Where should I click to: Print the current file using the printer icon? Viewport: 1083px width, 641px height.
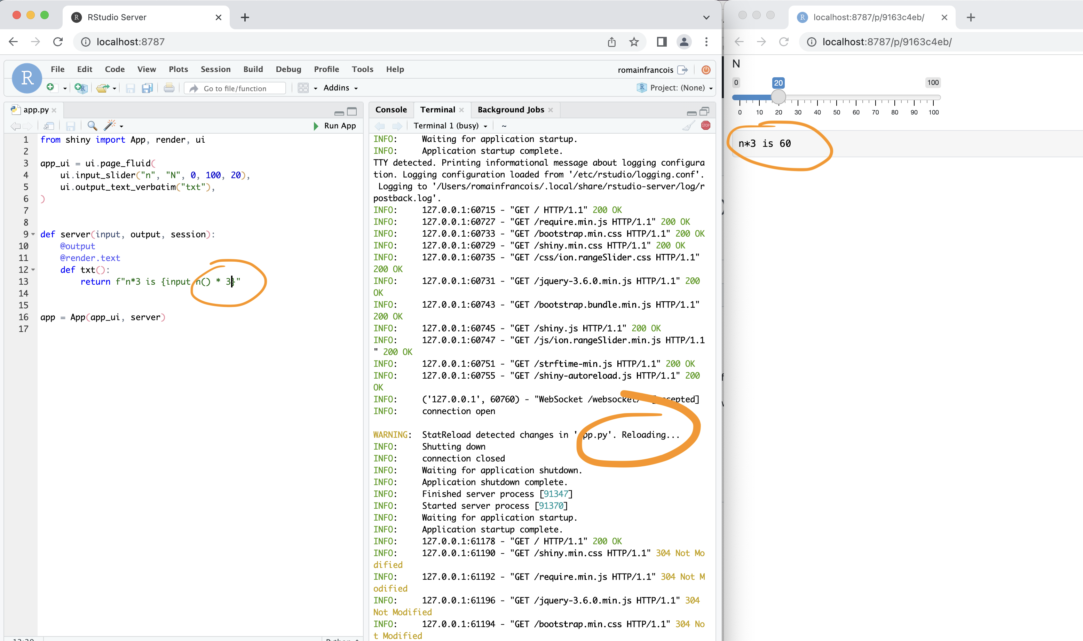169,88
